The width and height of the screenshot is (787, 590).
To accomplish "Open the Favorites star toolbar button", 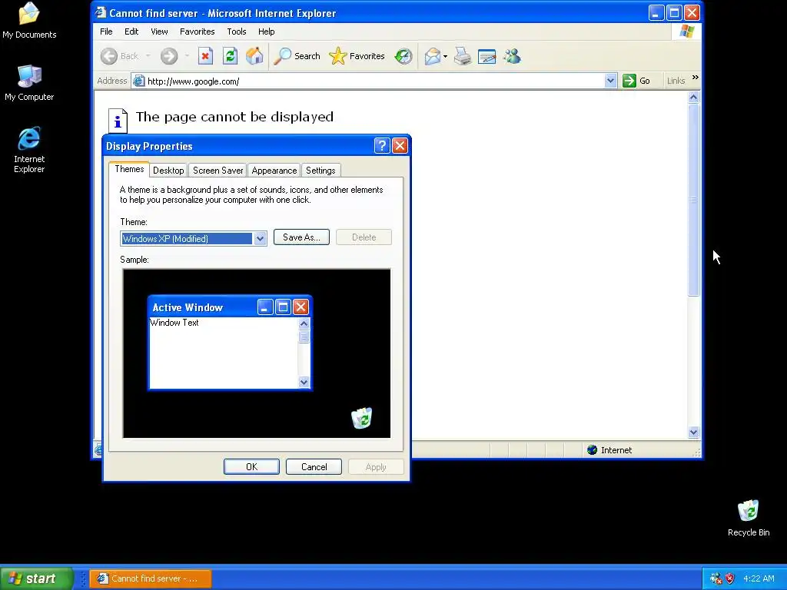I will pos(357,56).
